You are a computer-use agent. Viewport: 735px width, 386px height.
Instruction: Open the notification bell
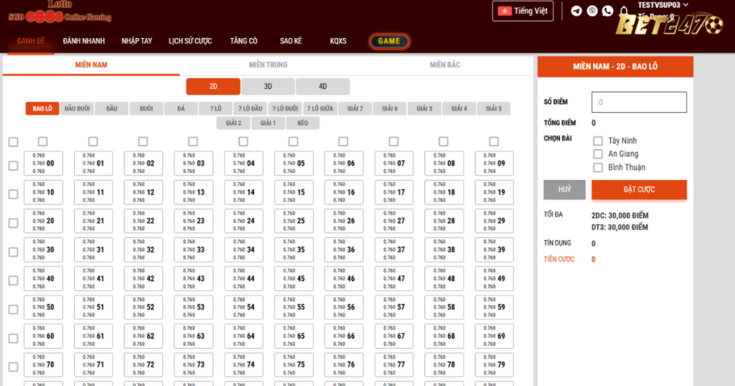(x=624, y=11)
